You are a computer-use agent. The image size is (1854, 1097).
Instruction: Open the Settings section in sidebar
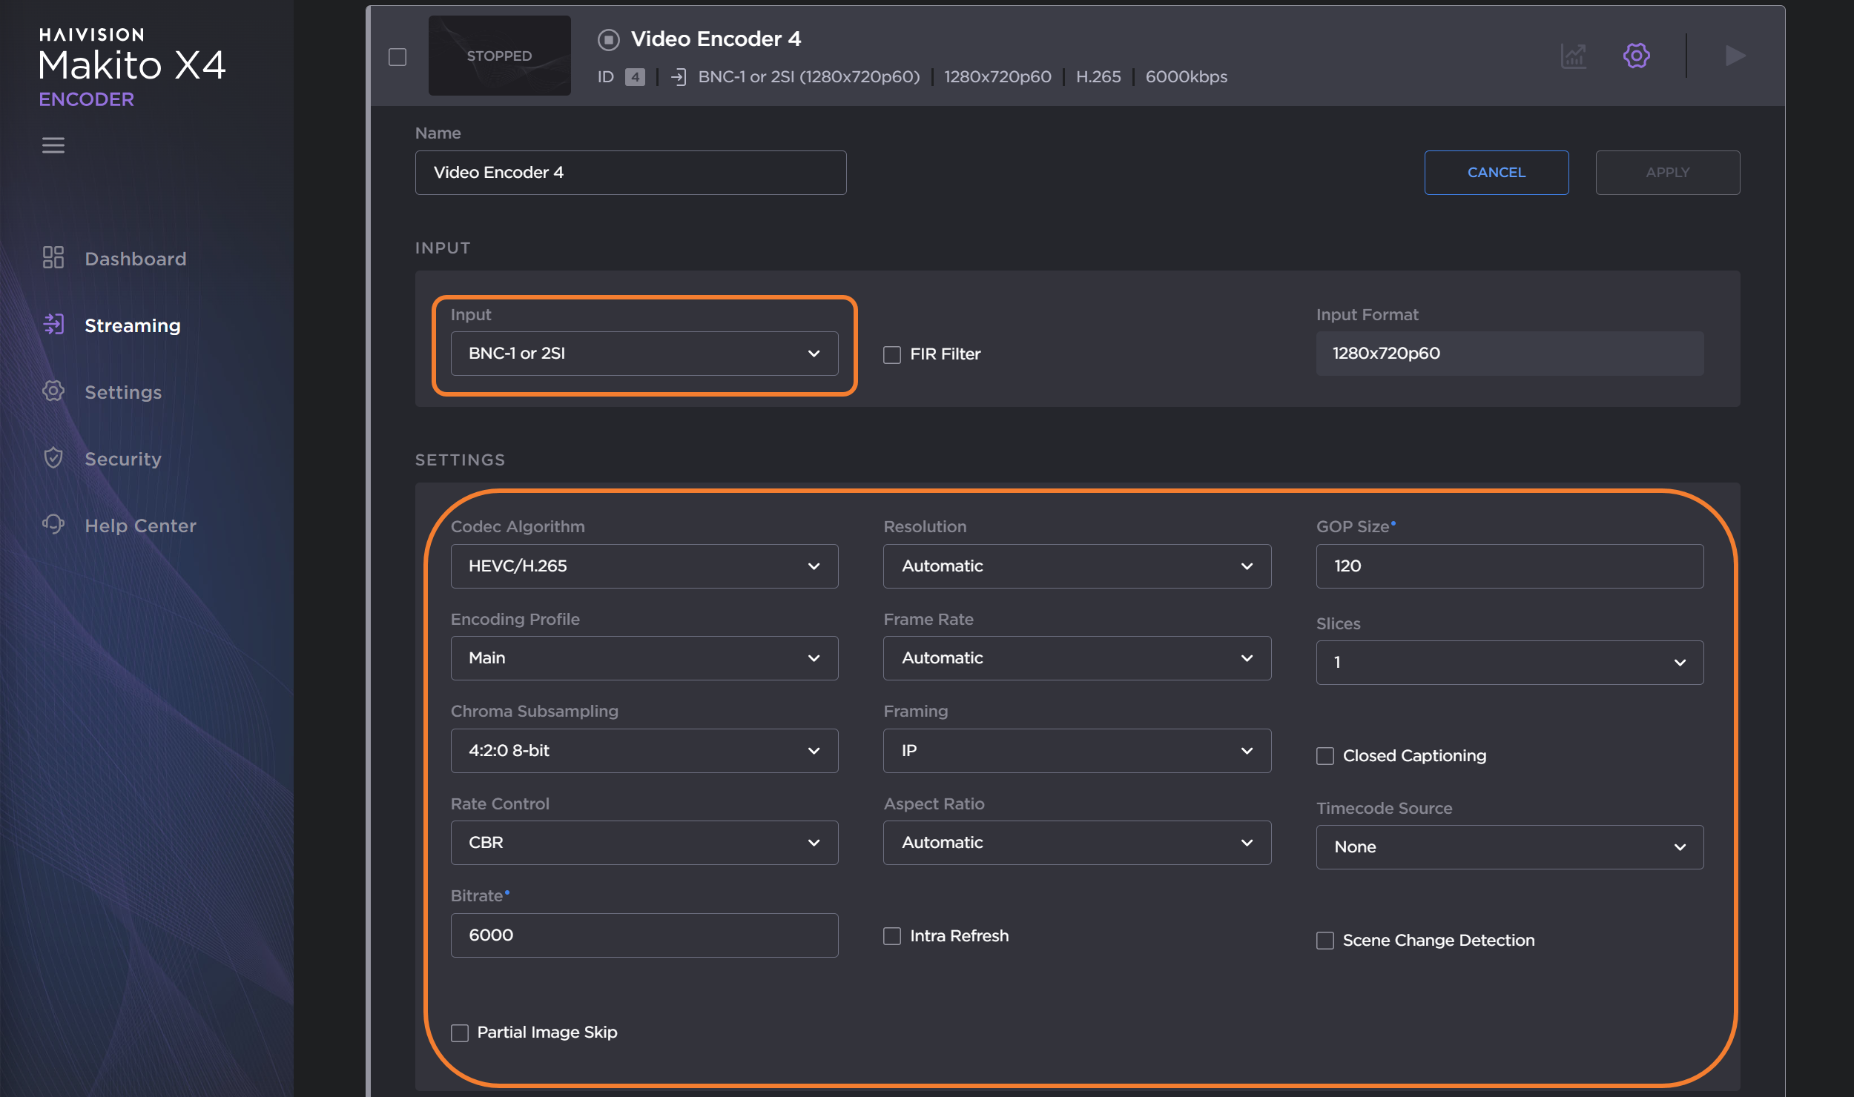[x=123, y=392]
